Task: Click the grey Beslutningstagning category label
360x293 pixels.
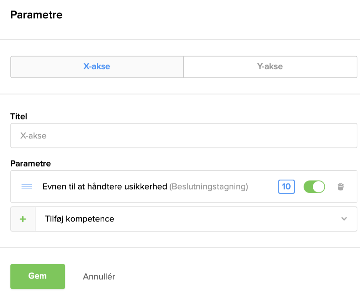Action: click(x=209, y=187)
